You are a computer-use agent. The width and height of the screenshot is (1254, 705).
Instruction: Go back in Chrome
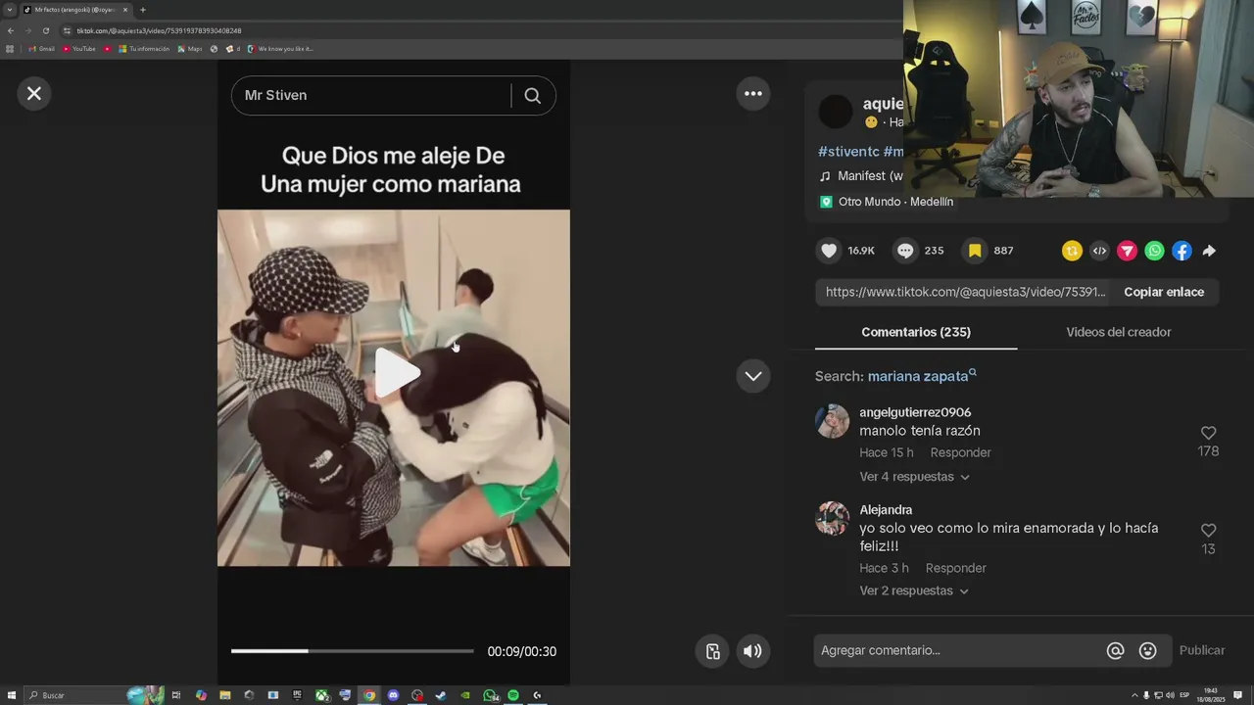(x=11, y=30)
